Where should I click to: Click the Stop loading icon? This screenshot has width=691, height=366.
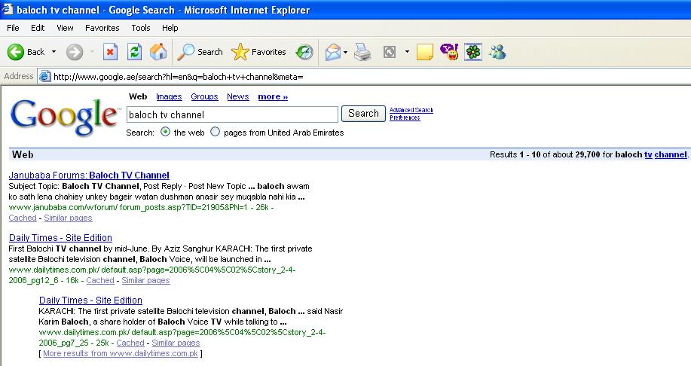point(110,52)
